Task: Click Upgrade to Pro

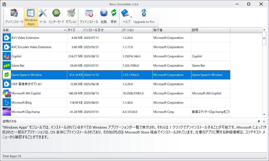Action: 144,17
